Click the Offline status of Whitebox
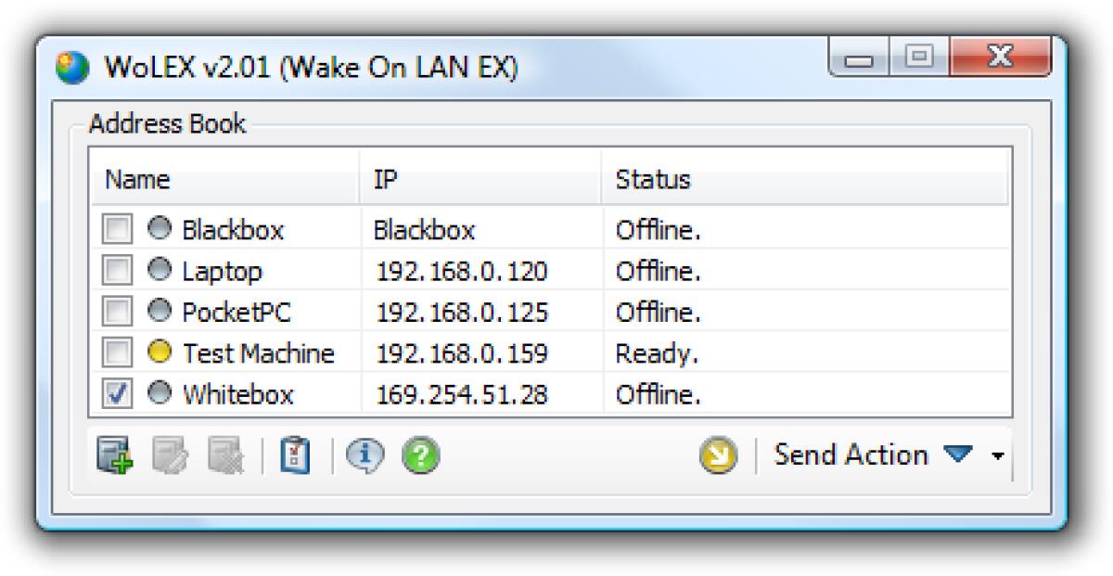 tap(659, 395)
